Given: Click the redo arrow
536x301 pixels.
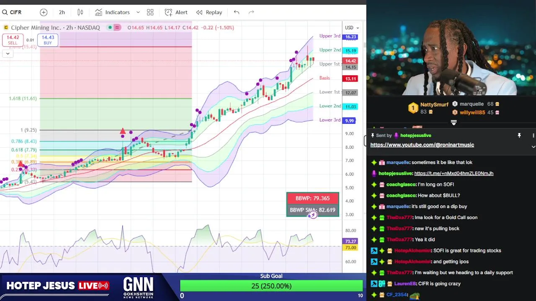Looking at the screenshot, I should pos(251,12).
